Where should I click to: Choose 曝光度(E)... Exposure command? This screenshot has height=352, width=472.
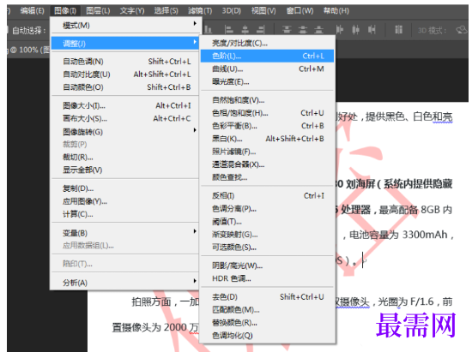pyautogui.click(x=267, y=81)
